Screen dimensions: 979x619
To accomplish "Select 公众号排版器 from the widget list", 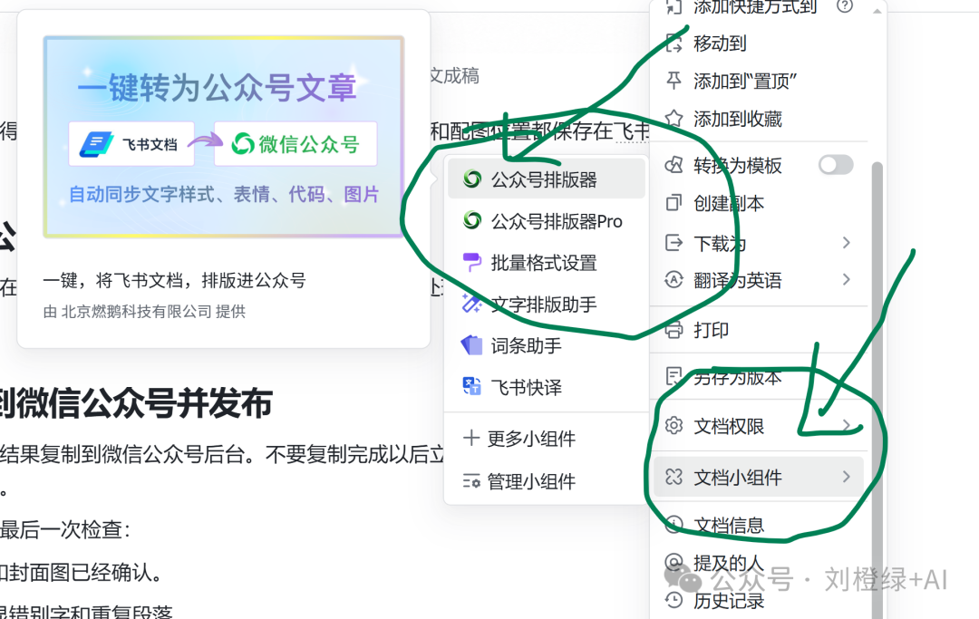I will 547,179.
